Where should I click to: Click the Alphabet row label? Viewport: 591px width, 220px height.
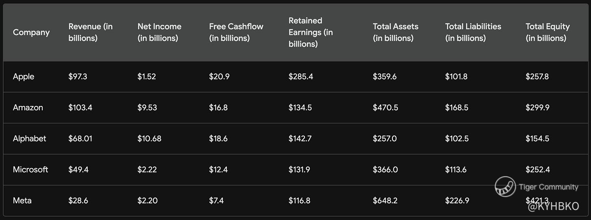click(x=29, y=138)
